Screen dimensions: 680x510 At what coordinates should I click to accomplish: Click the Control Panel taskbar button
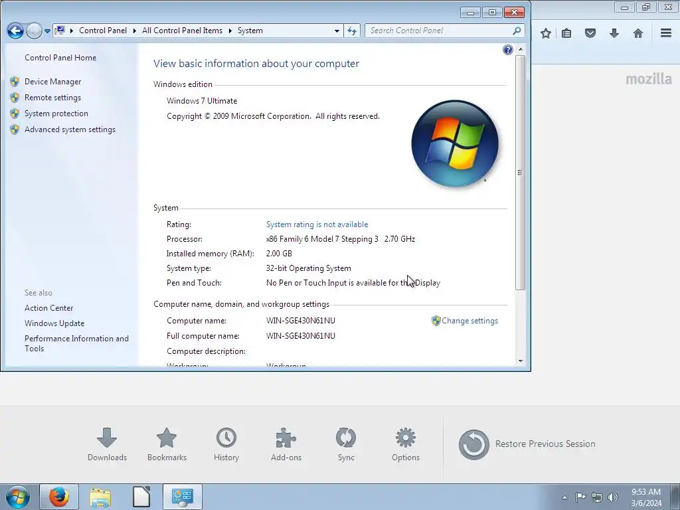coord(183,497)
